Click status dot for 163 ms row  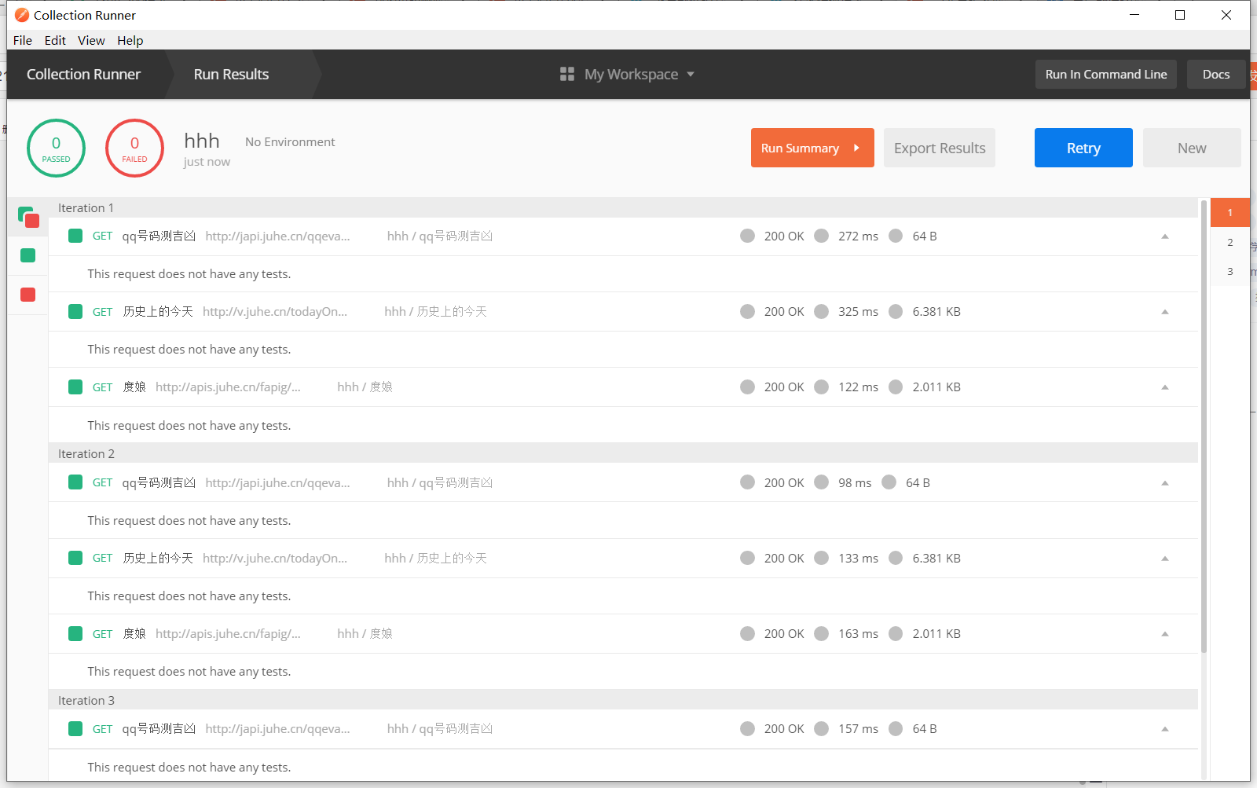point(748,633)
